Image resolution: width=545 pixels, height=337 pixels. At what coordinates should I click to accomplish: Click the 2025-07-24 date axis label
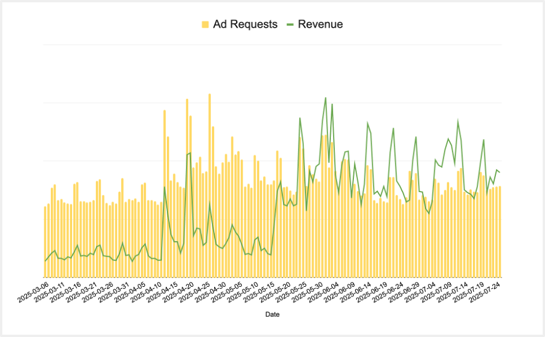[x=487, y=292]
